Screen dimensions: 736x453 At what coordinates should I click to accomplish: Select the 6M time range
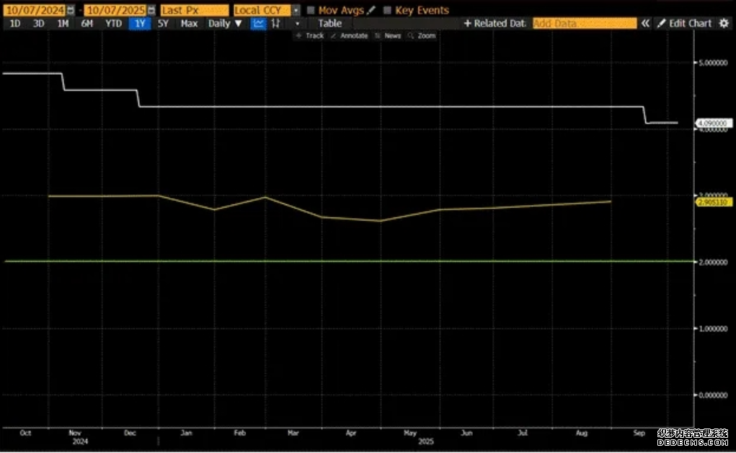pyautogui.click(x=87, y=24)
